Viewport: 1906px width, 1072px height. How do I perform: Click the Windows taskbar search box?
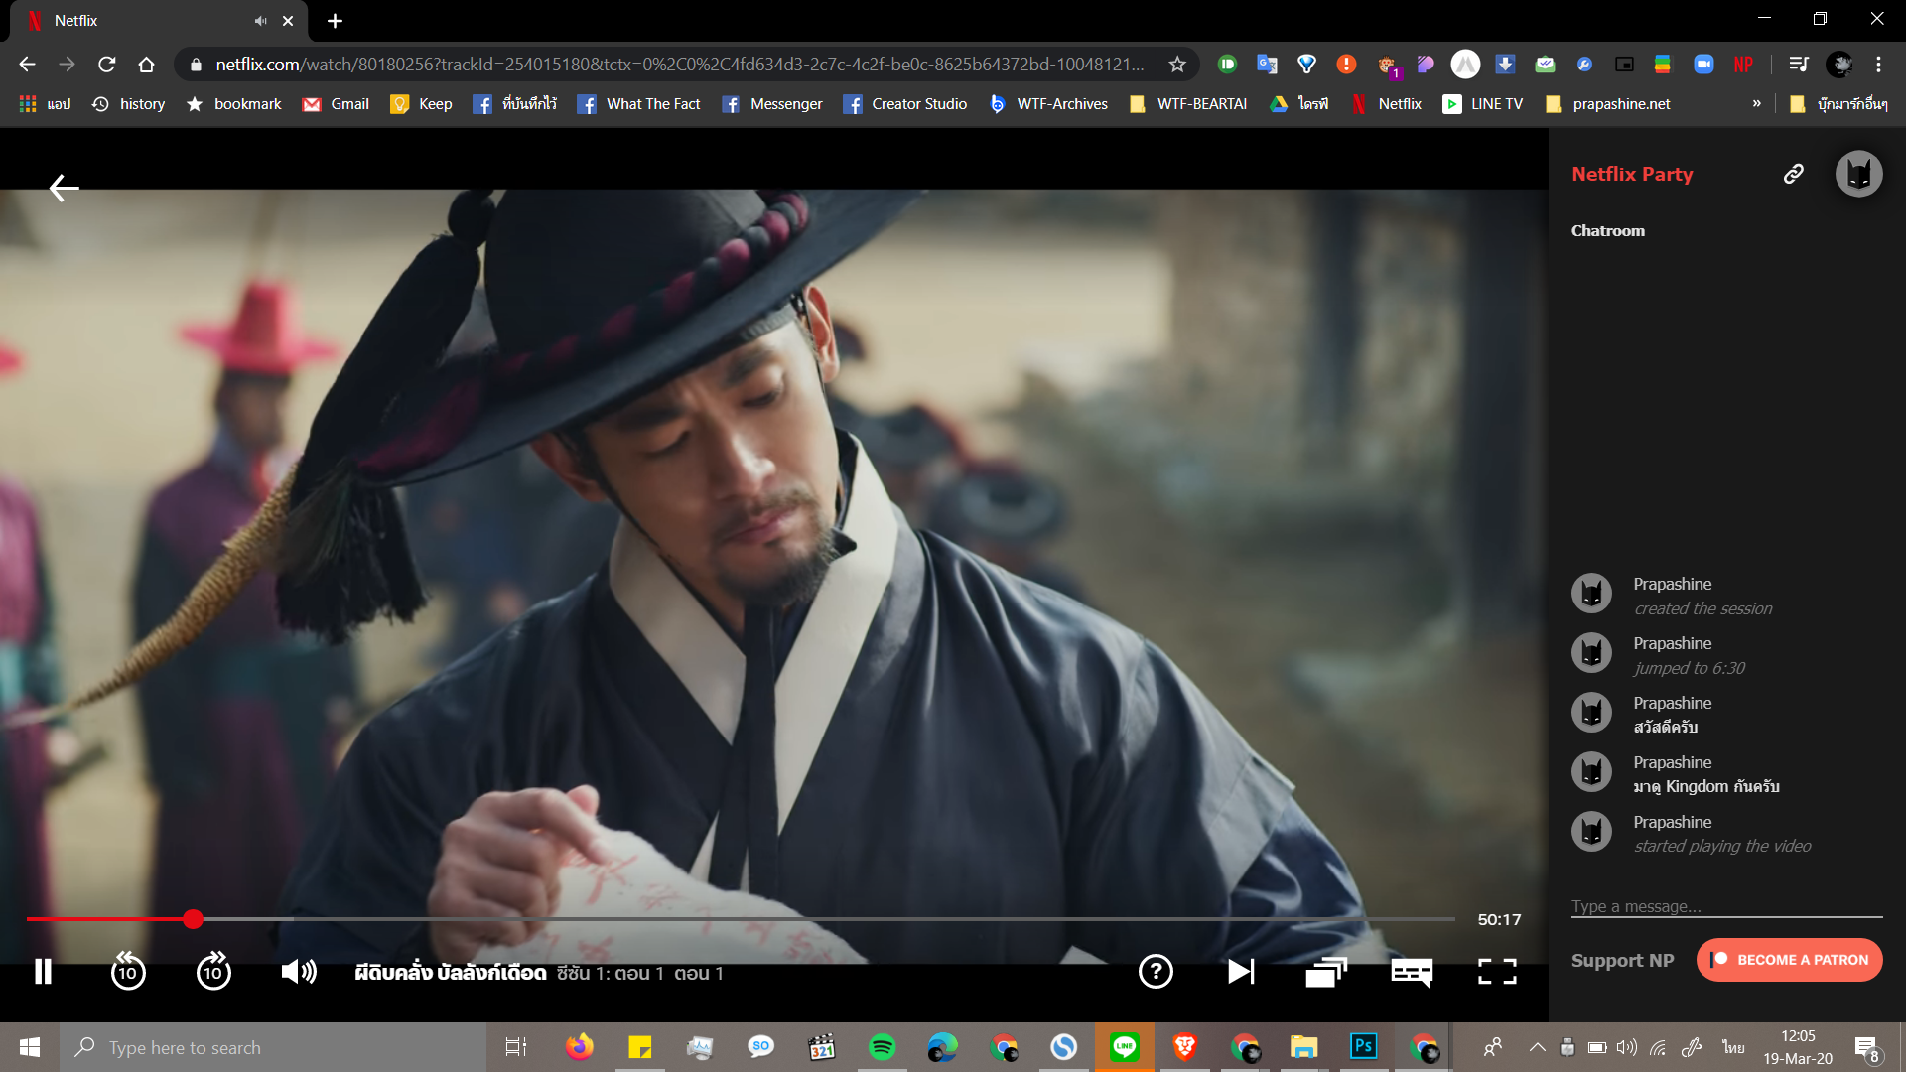click(273, 1047)
